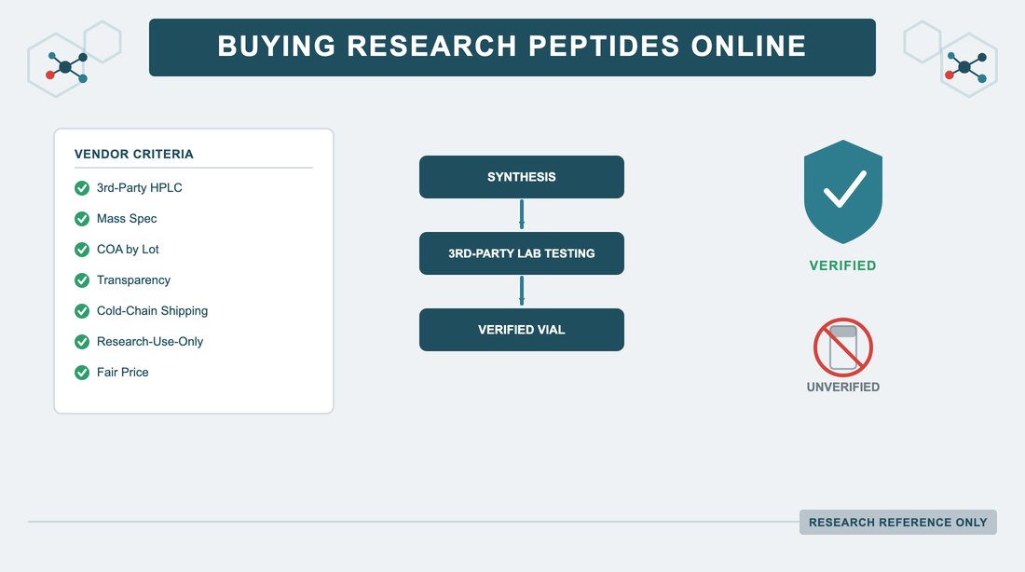Click the molecule icon at top left
This screenshot has width=1025, height=572.
tap(67, 67)
